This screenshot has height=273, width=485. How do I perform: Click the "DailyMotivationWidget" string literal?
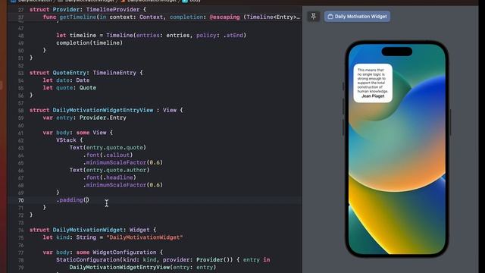(x=145, y=237)
